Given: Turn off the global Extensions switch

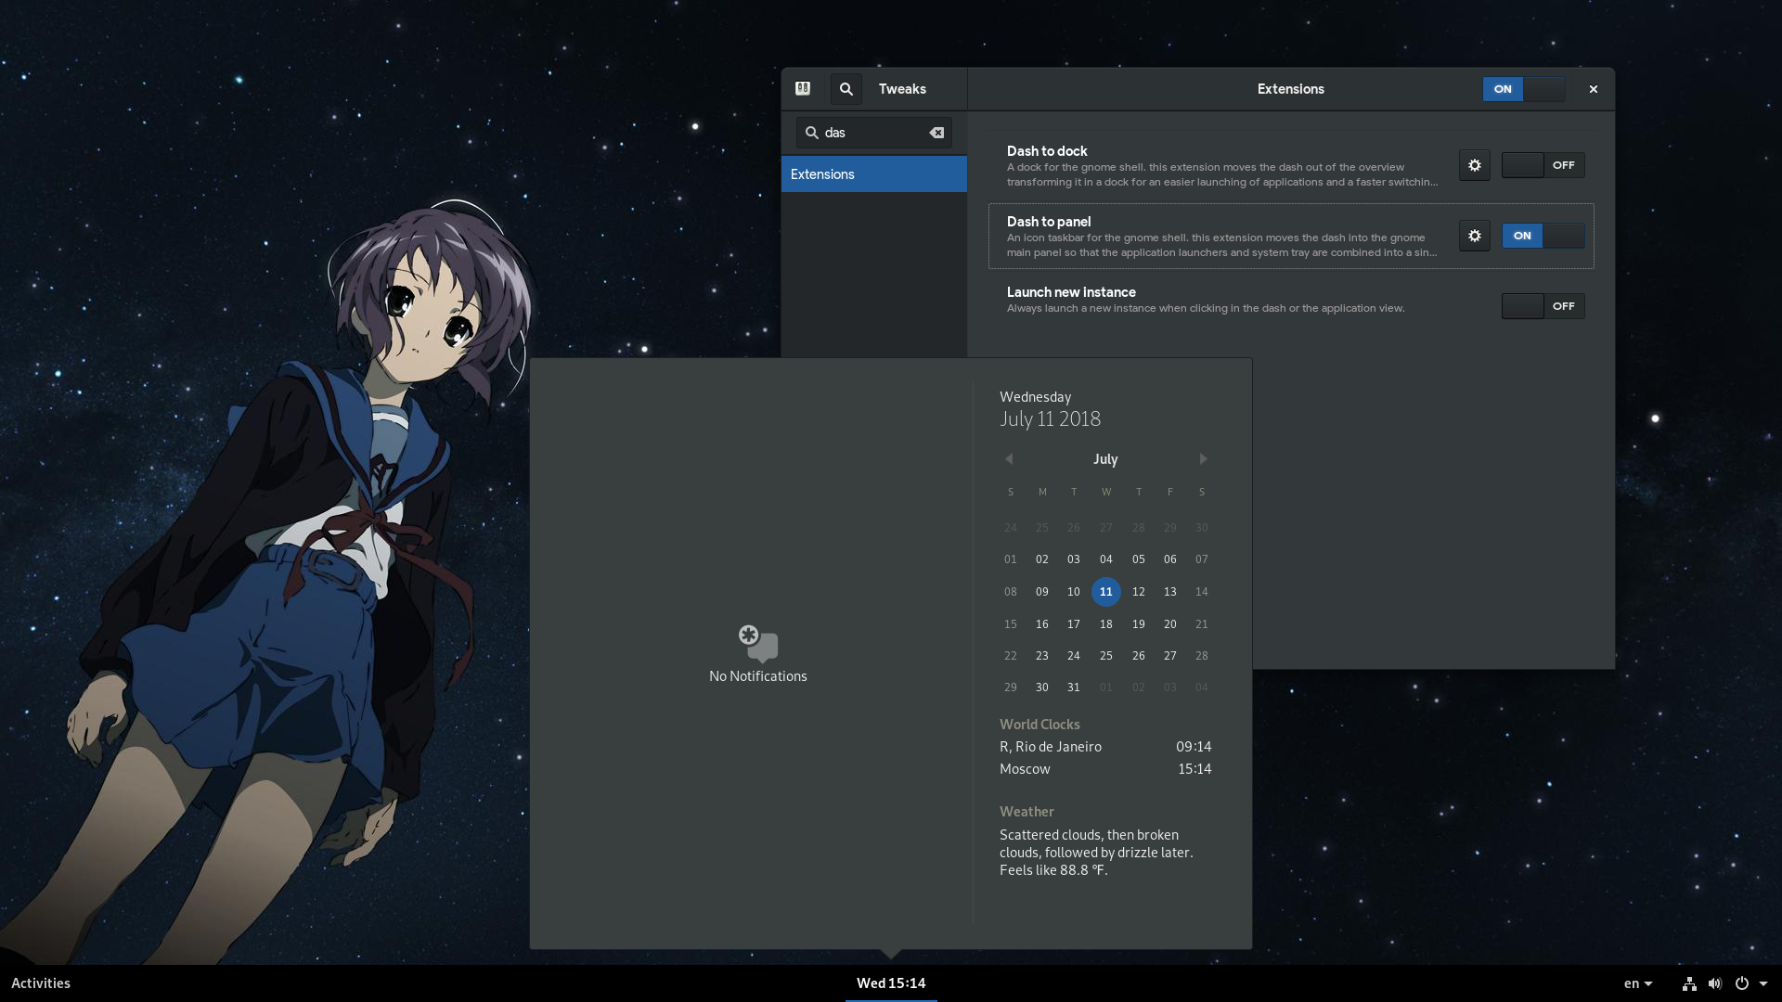Looking at the screenshot, I should [x=1524, y=89].
